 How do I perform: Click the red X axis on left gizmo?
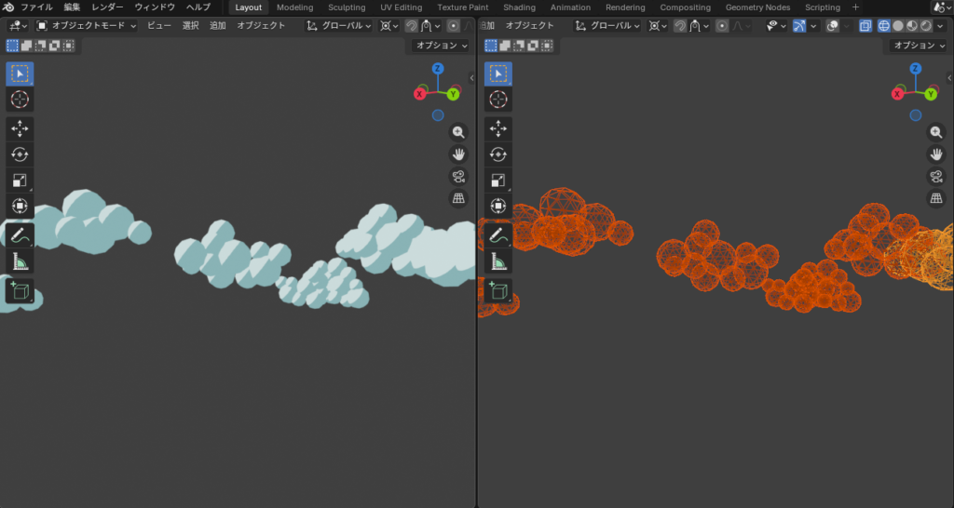coord(420,94)
